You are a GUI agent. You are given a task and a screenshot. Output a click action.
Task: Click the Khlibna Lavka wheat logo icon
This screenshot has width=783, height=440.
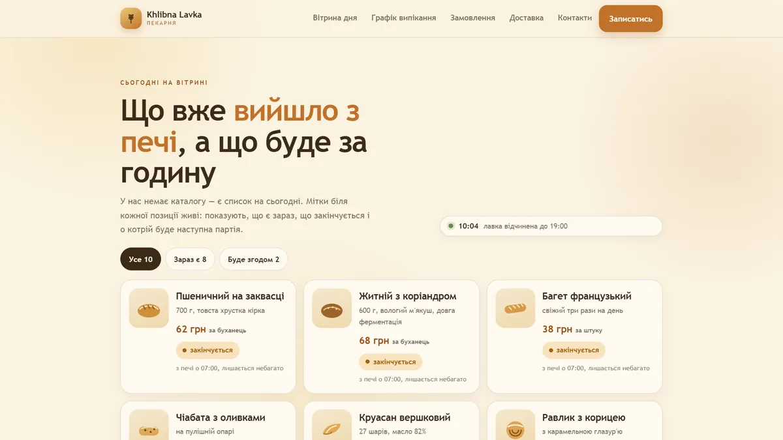click(x=131, y=18)
